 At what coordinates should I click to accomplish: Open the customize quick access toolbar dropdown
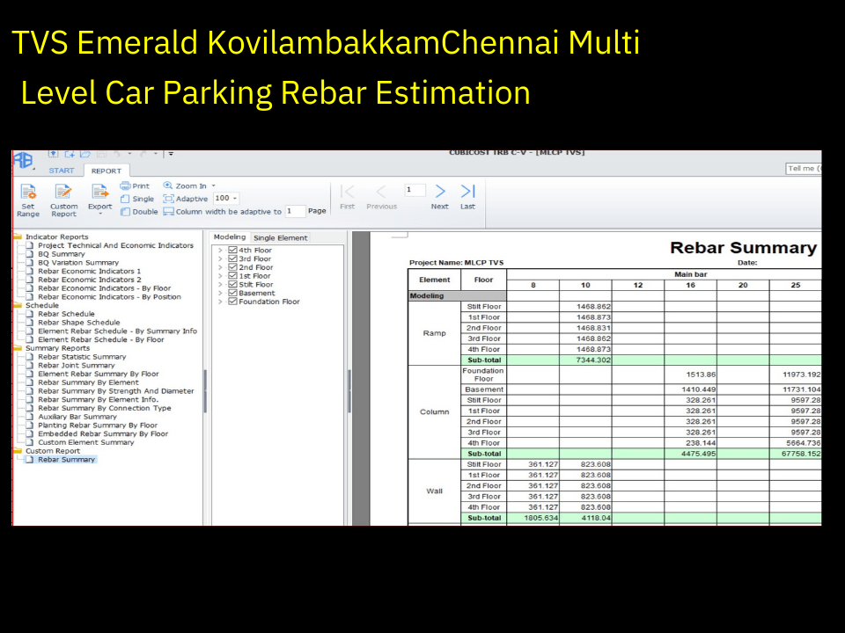pyautogui.click(x=171, y=154)
